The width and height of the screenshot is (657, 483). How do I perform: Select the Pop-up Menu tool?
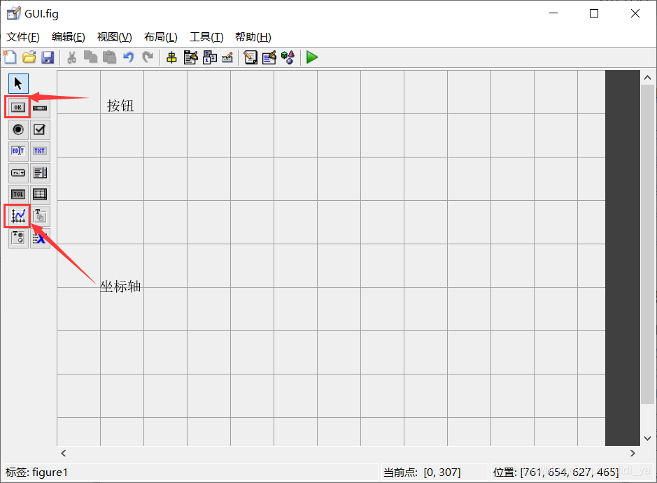[x=17, y=173]
